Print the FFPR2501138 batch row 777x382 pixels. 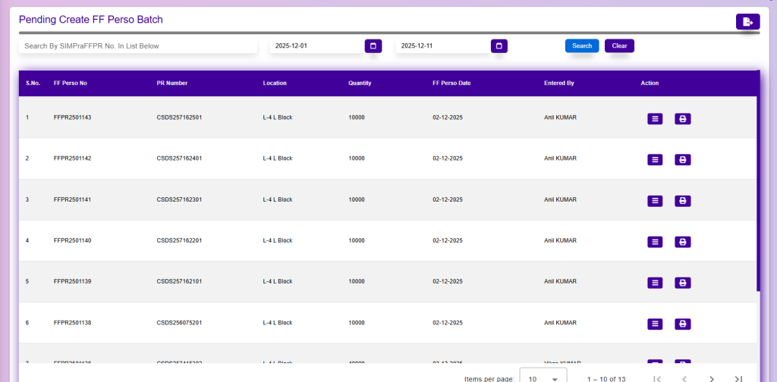pos(682,324)
